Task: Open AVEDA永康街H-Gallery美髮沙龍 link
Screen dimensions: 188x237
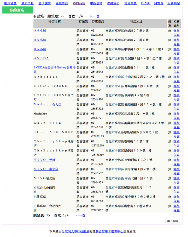Action: pyautogui.click(x=55, y=70)
